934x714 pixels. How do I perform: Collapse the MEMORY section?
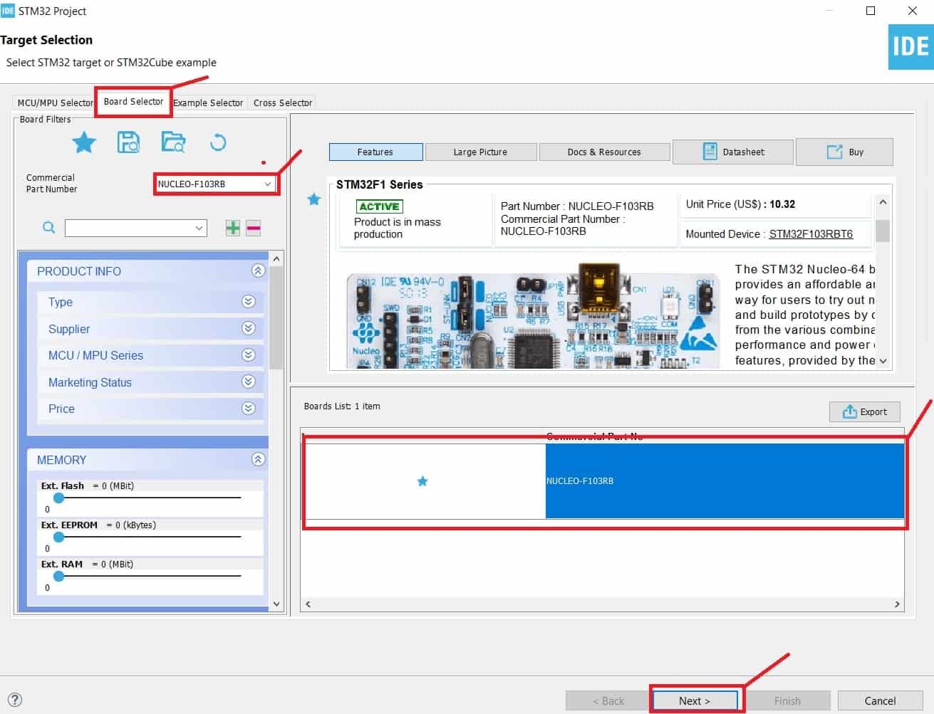(x=259, y=460)
